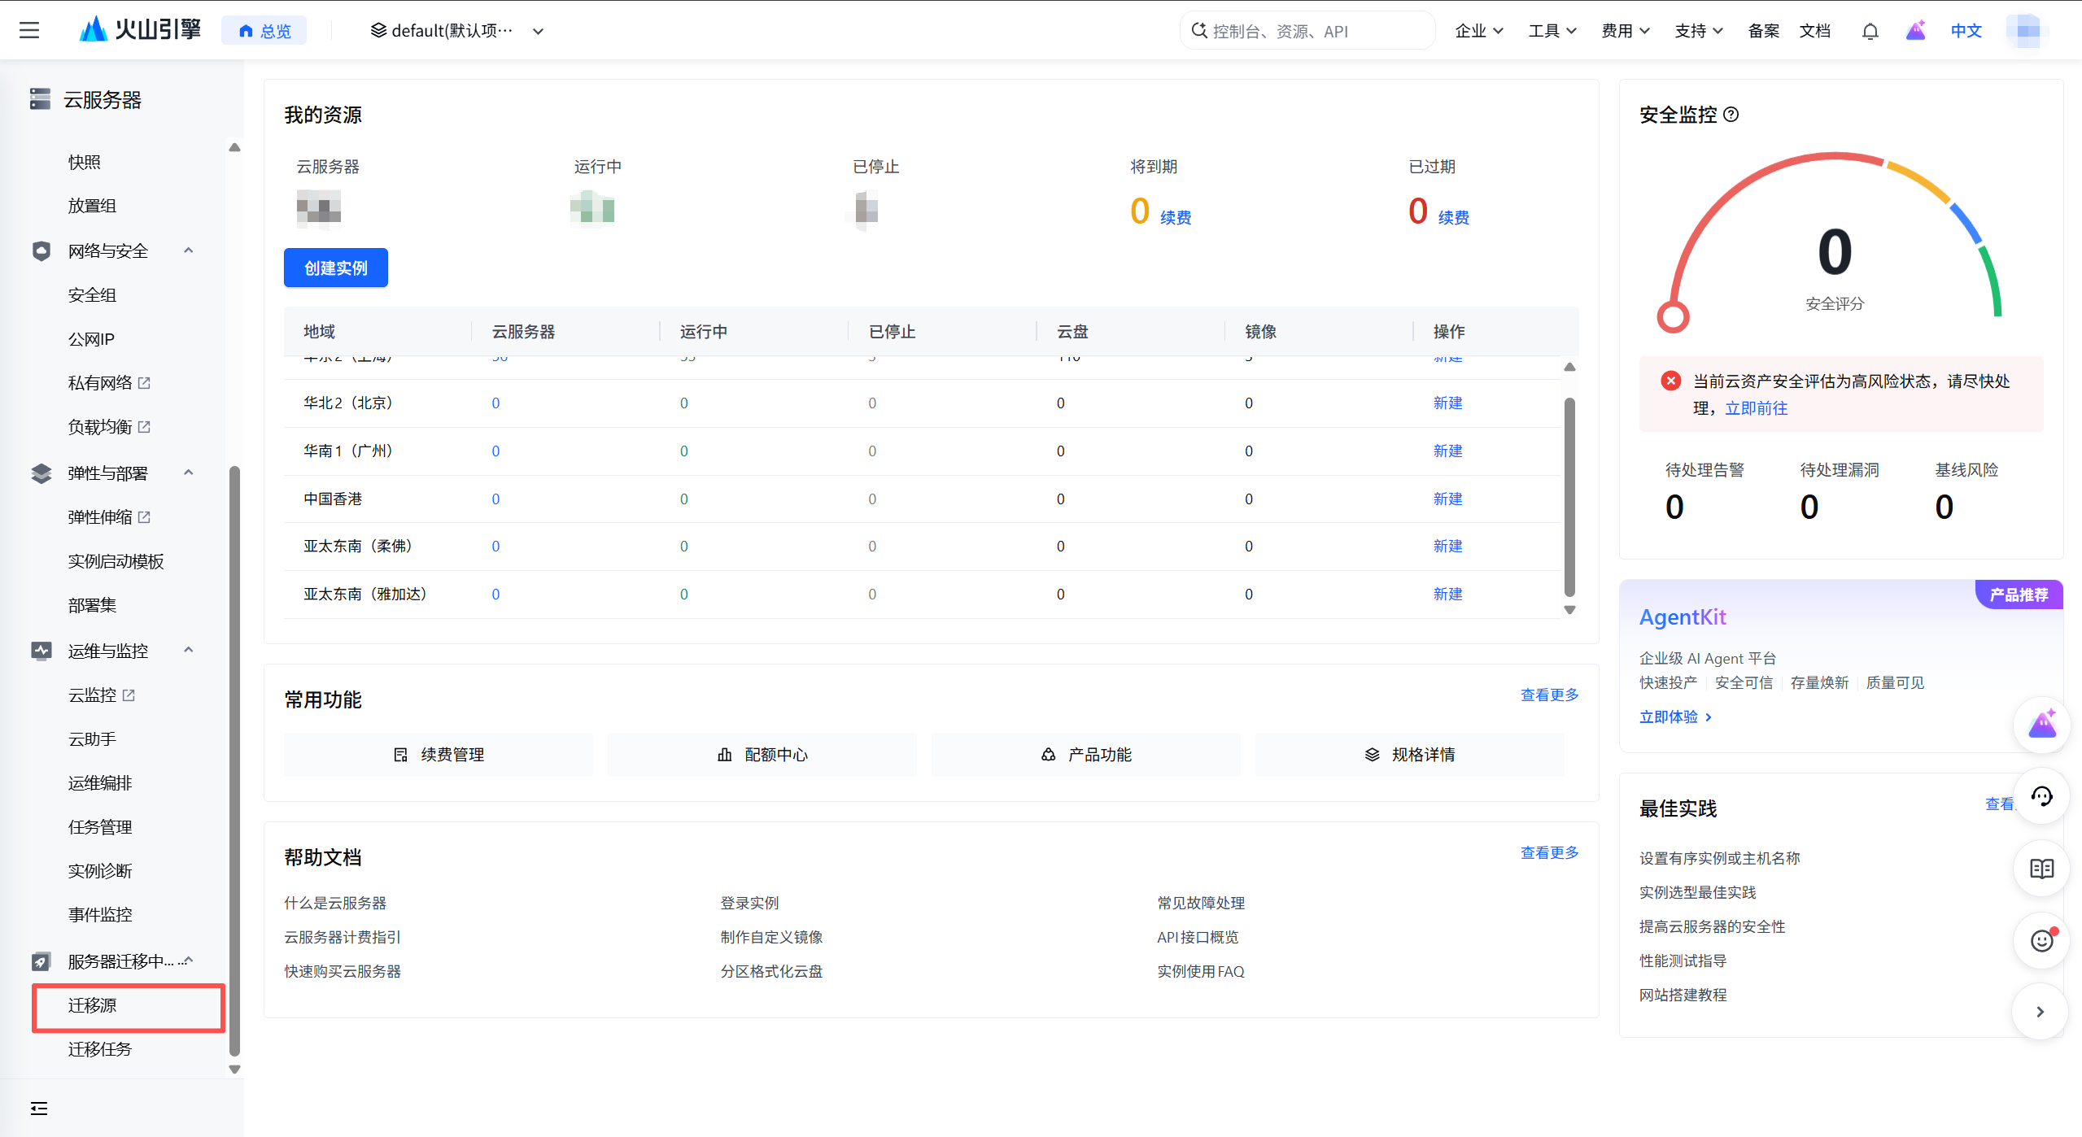This screenshot has height=1137, width=2082.
Task: Open private network external link
Action: [x=144, y=382]
